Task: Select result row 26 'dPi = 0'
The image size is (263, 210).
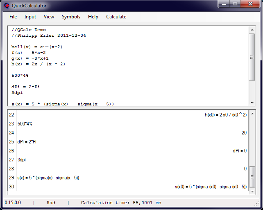Action: coord(132,151)
